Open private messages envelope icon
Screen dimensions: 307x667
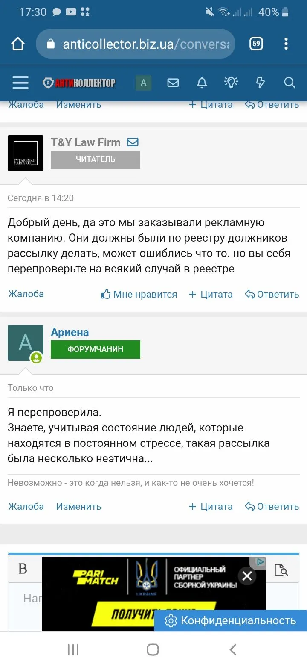(173, 83)
